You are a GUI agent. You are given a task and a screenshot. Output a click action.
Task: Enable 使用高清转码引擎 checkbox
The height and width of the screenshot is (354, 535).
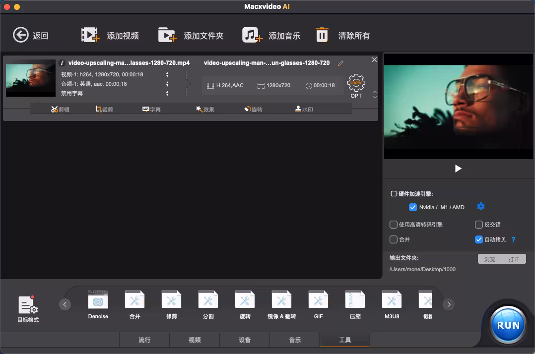[394, 225]
